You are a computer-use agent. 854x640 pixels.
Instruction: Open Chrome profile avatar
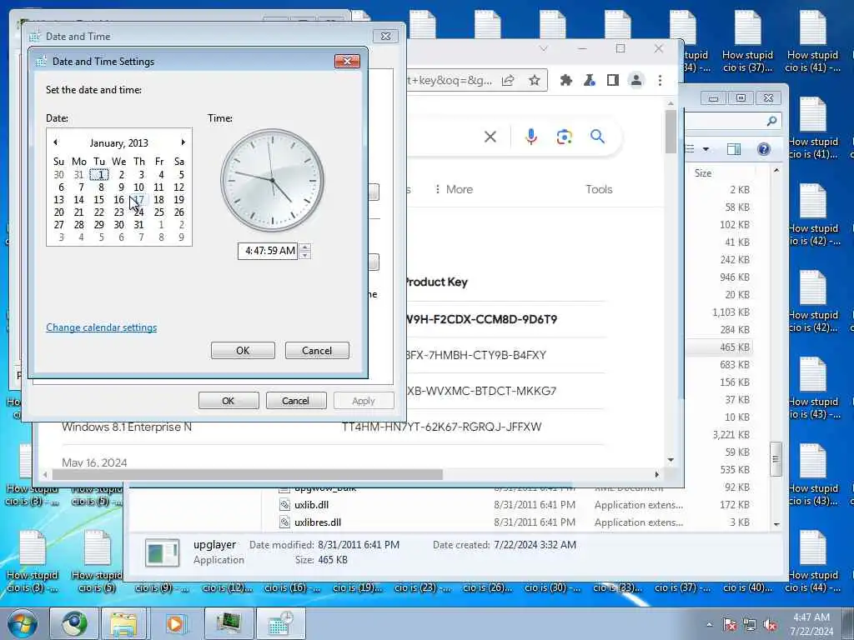pyautogui.click(x=635, y=81)
